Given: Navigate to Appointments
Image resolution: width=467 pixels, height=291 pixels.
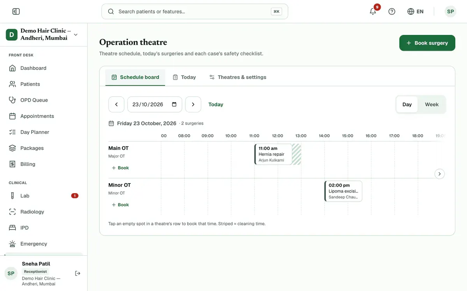Looking at the screenshot, I should pos(44,116).
